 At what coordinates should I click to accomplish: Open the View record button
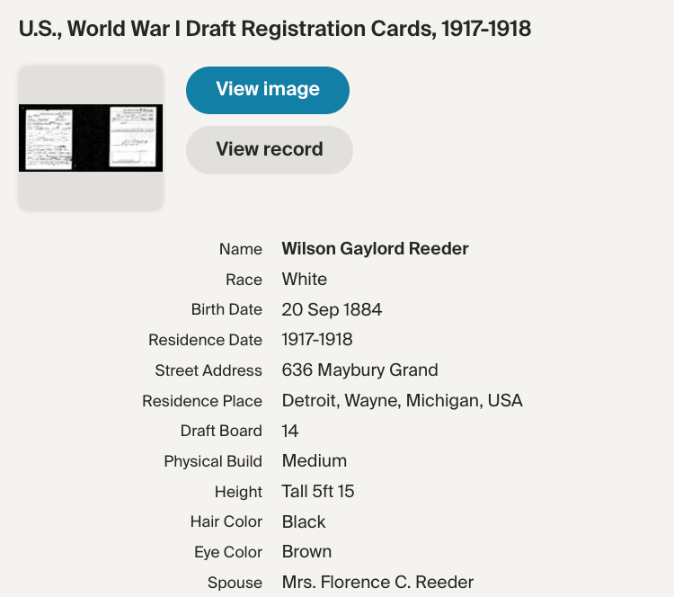click(x=269, y=149)
